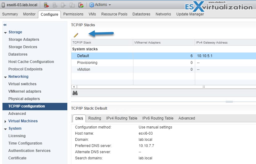Open Protocol Endpoints in sidebar
This screenshot has width=256, height=164.
click(25, 69)
